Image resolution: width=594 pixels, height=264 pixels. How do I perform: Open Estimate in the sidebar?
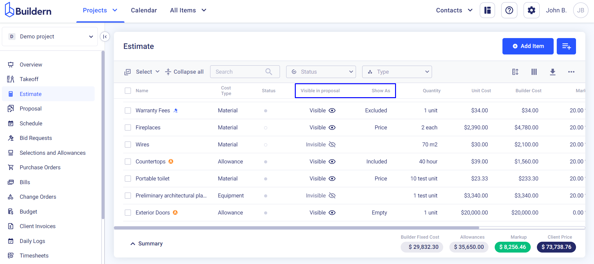click(48, 94)
